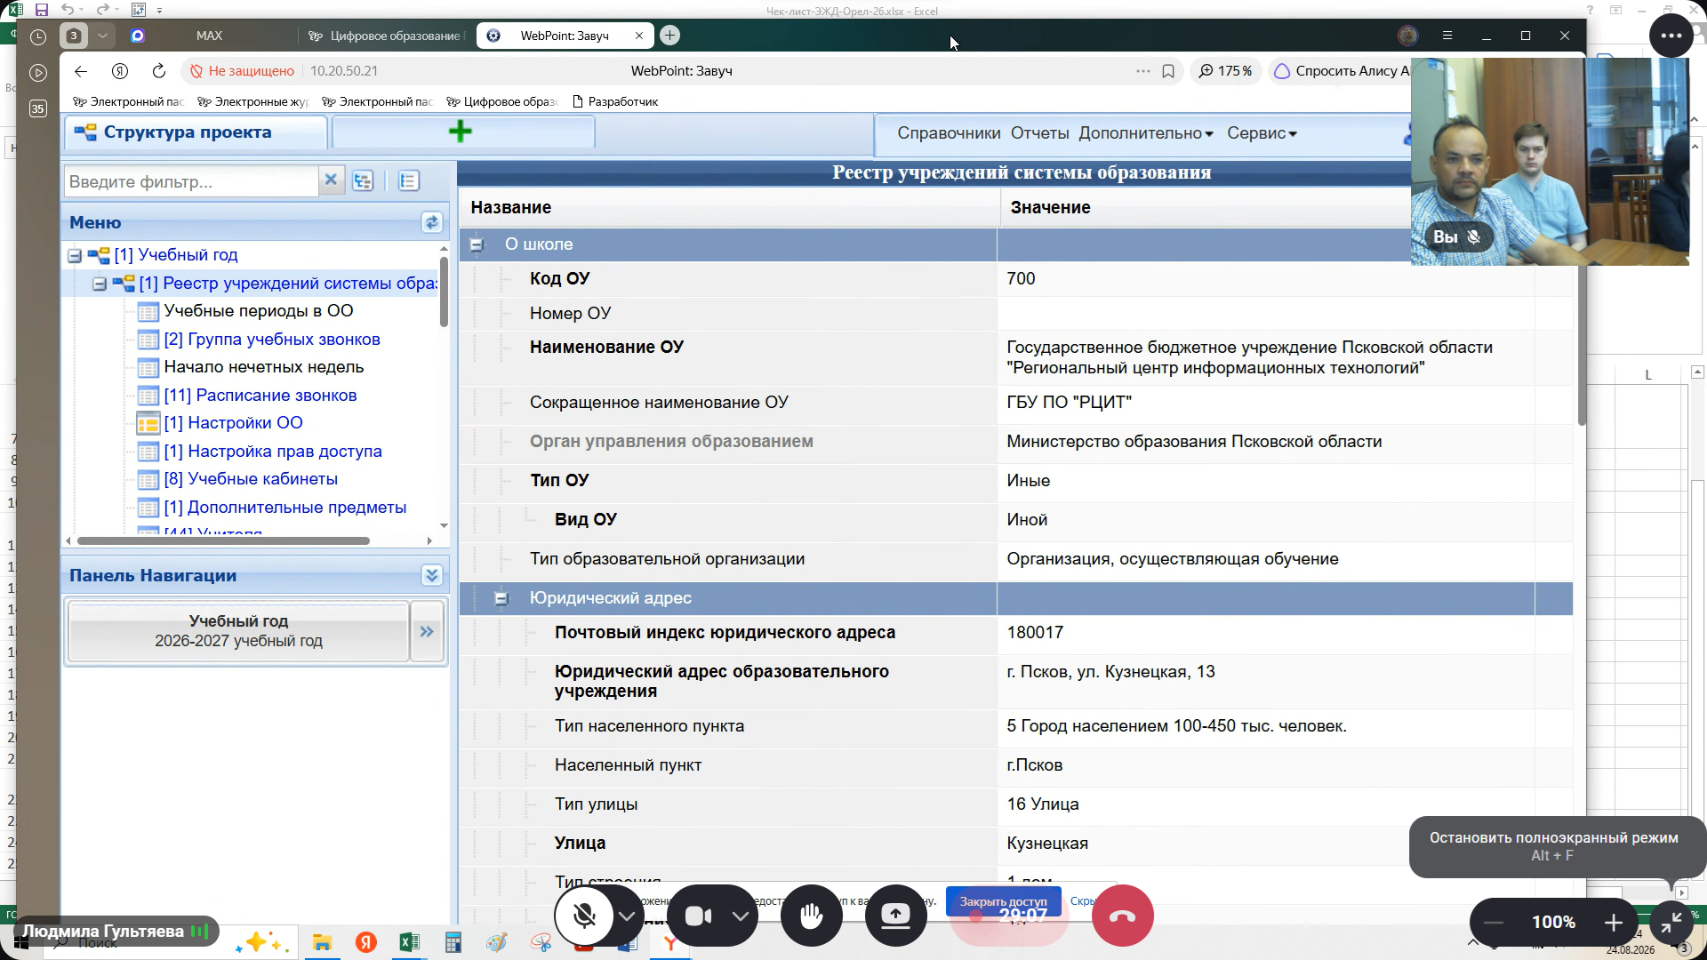Collapse Реестр учреждений системы tree node
The image size is (1707, 960).
coord(100,284)
